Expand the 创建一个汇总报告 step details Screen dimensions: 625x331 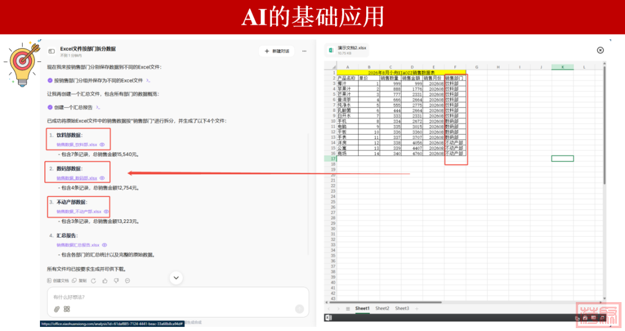coord(97,107)
